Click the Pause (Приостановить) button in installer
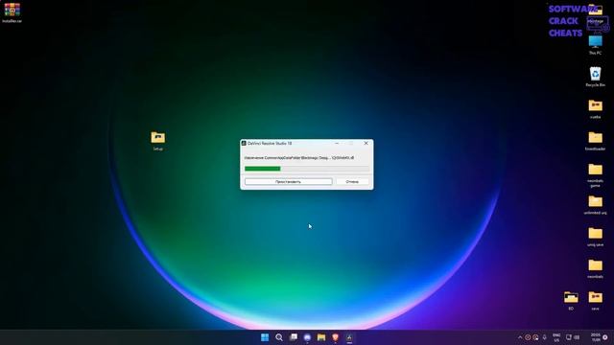This screenshot has height=345, width=614. [288, 181]
